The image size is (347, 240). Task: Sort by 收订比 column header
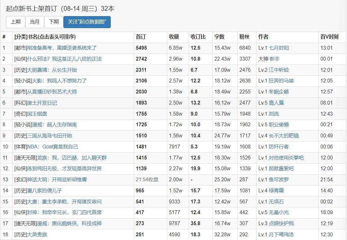pyautogui.click(x=198, y=37)
